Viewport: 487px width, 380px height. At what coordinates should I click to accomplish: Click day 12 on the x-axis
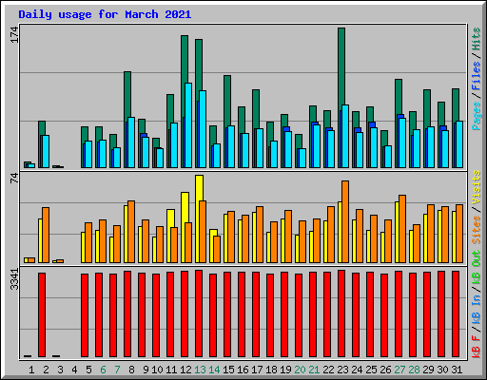pyautogui.click(x=185, y=370)
